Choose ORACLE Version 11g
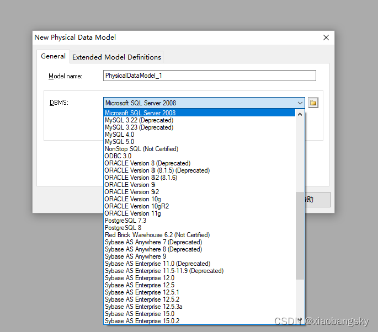 [x=199, y=213]
